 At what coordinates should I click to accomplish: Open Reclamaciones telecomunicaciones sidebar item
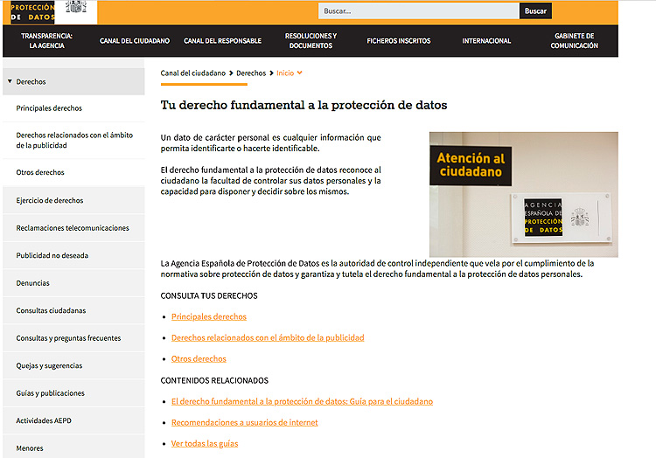[x=73, y=228]
